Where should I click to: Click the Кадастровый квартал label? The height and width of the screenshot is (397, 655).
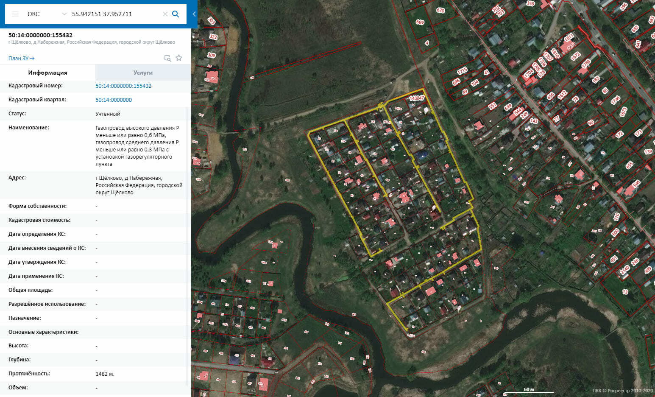pos(37,100)
